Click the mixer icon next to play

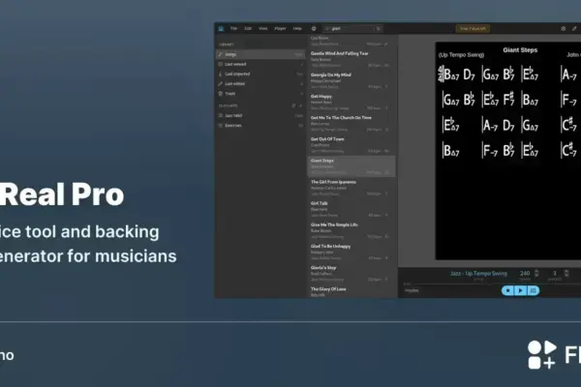pyautogui.click(x=533, y=290)
